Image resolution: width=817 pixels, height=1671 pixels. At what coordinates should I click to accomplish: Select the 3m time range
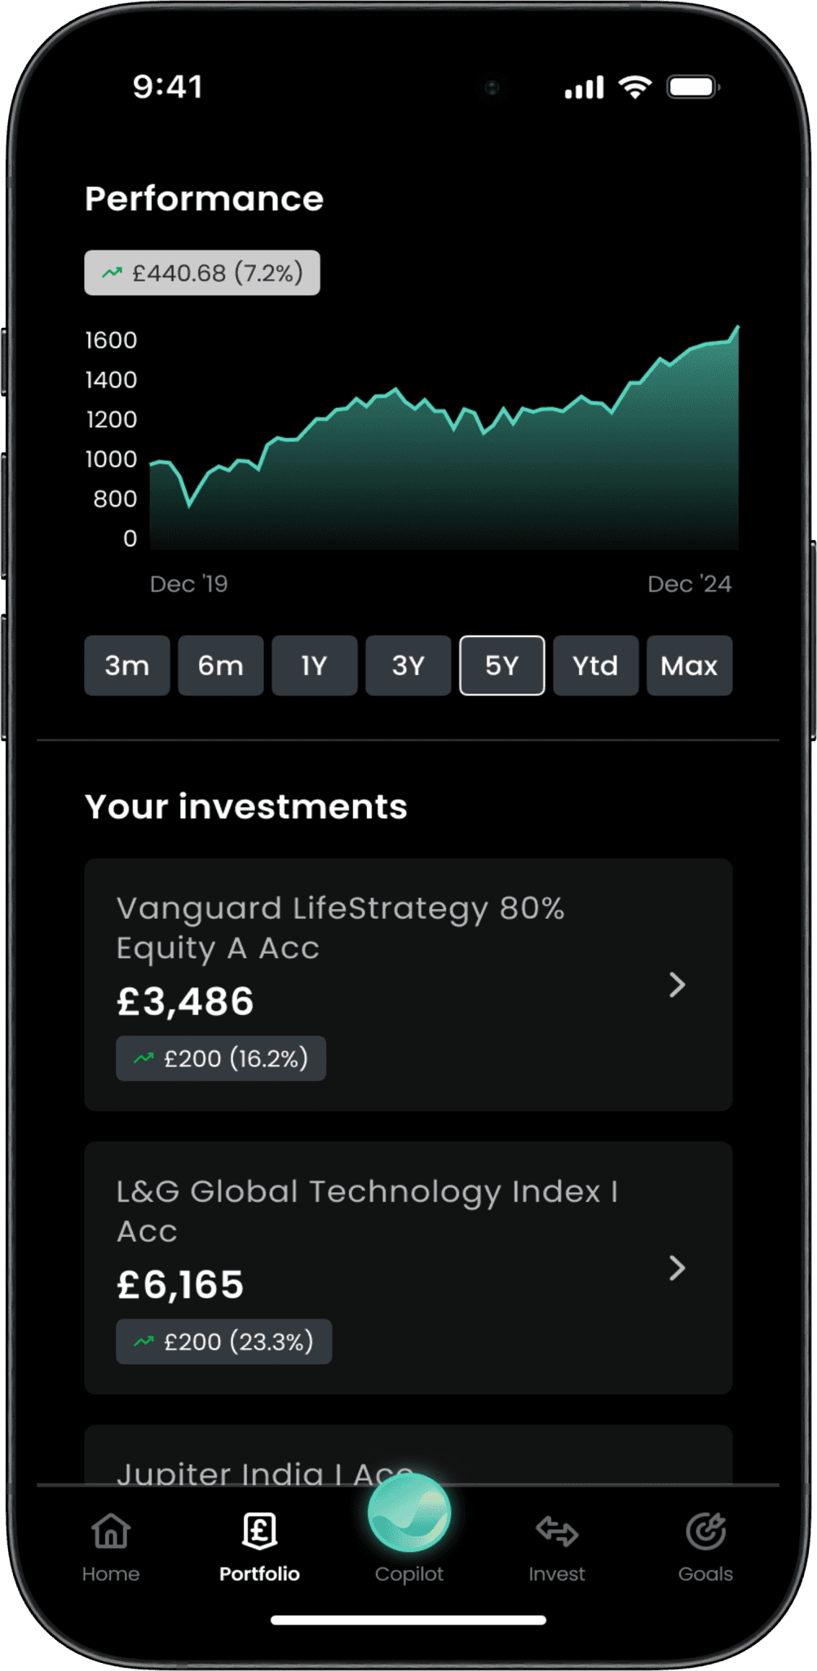tap(127, 666)
